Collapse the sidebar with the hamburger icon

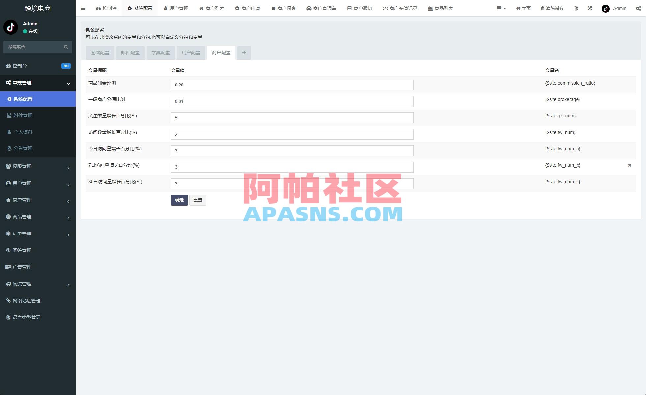coord(83,8)
